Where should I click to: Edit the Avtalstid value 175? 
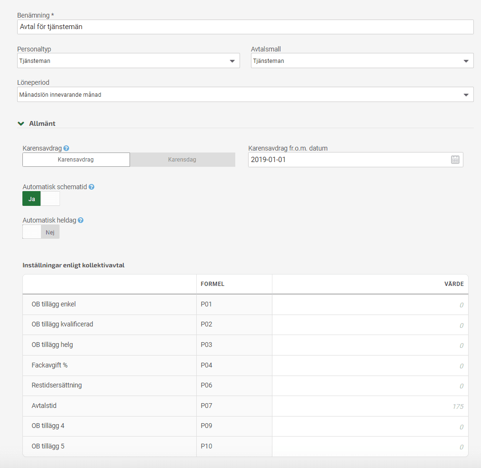point(370,406)
